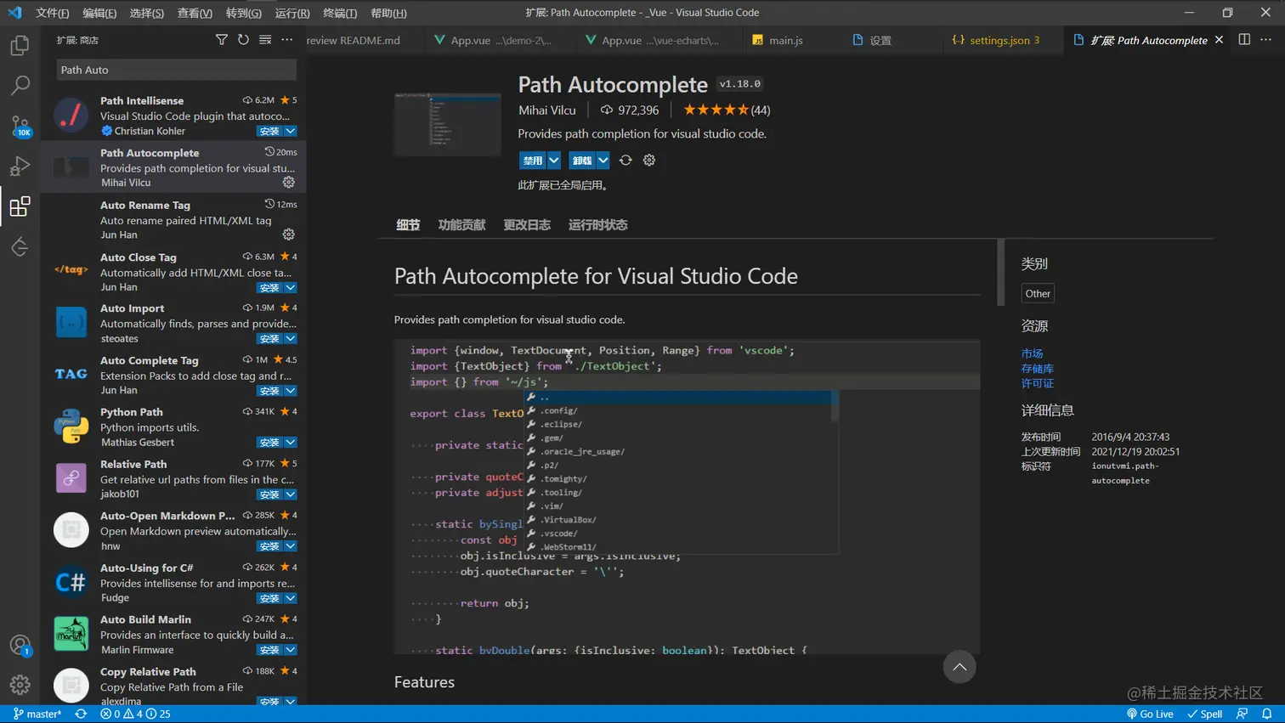Click Path Autocomplete extension thumbnail image
The image size is (1285, 723).
coord(448,124)
